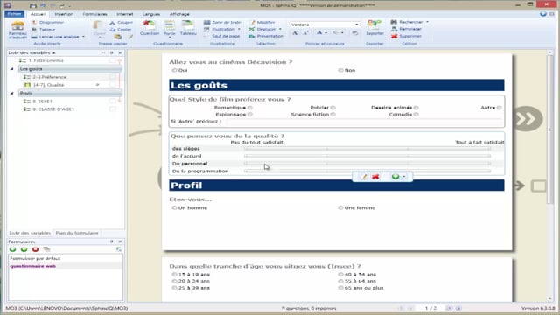The width and height of the screenshot is (560, 315).
Task: Select variable 1. Filtre cinéma
Action: point(45,60)
